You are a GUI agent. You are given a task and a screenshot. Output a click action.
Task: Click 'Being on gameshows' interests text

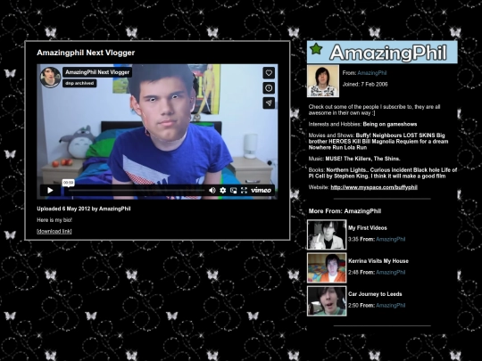(x=390, y=124)
